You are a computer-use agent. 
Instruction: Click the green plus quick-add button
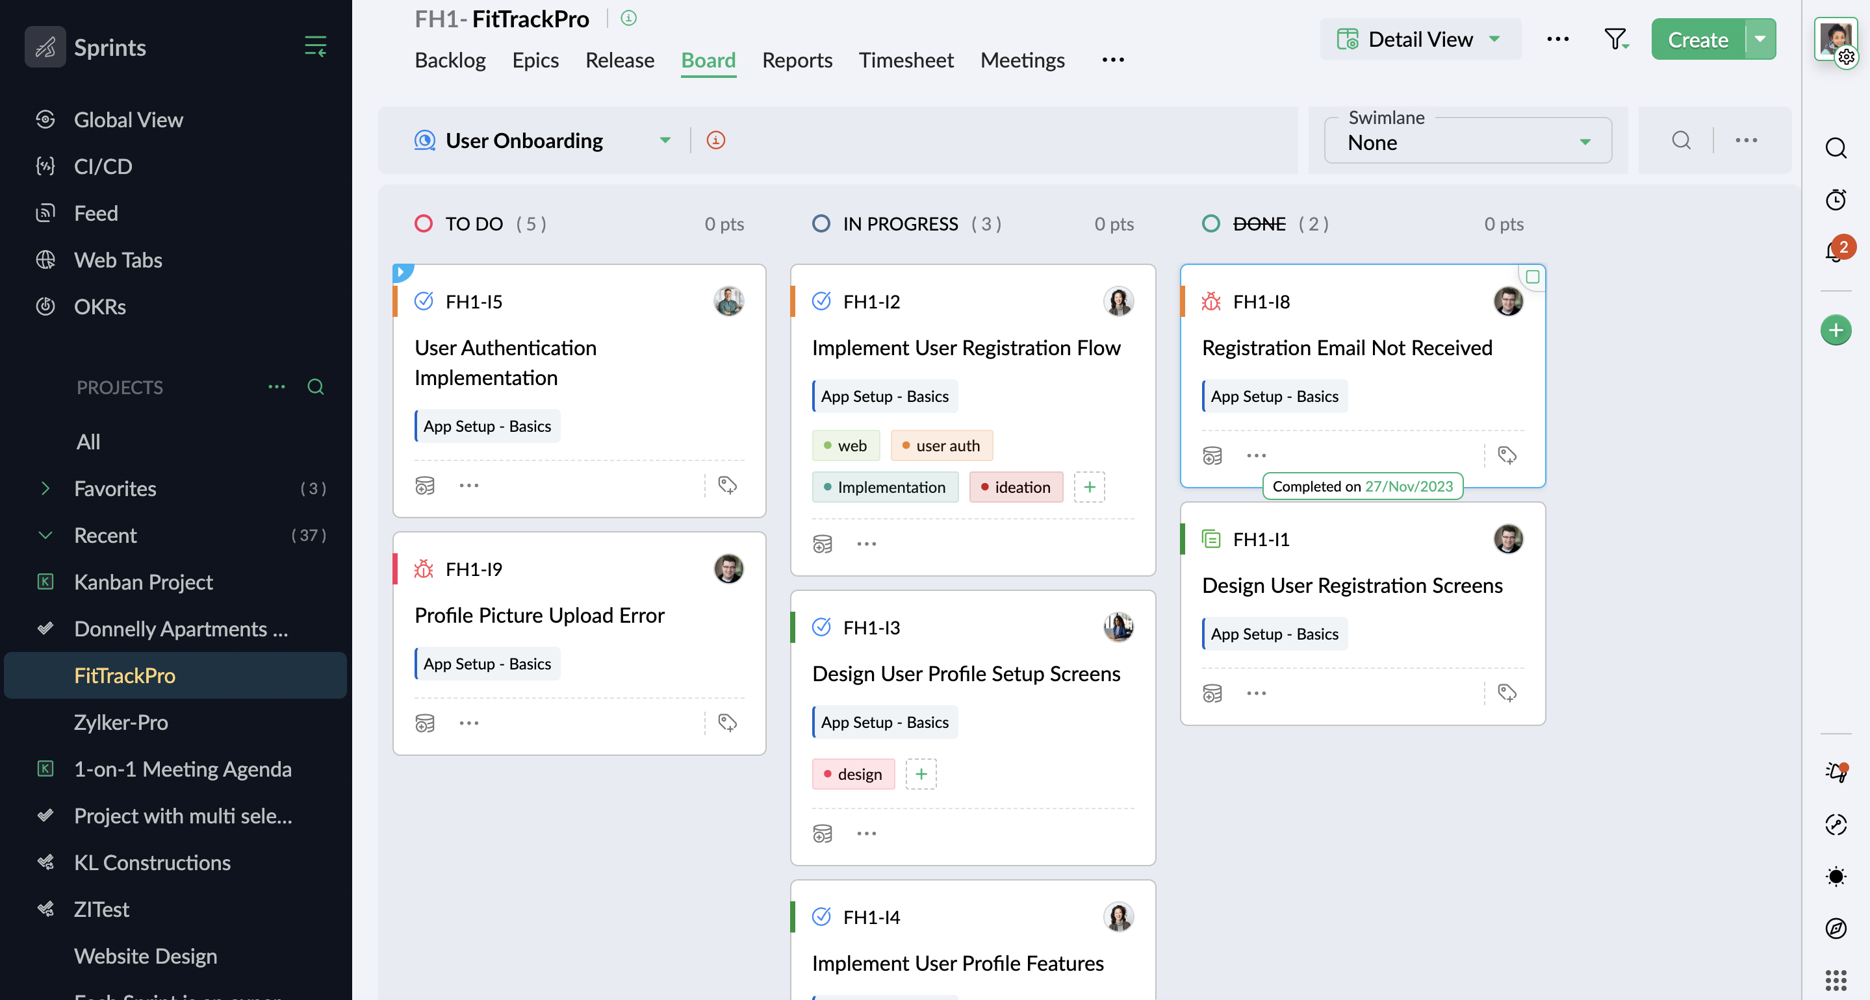pyautogui.click(x=1835, y=331)
